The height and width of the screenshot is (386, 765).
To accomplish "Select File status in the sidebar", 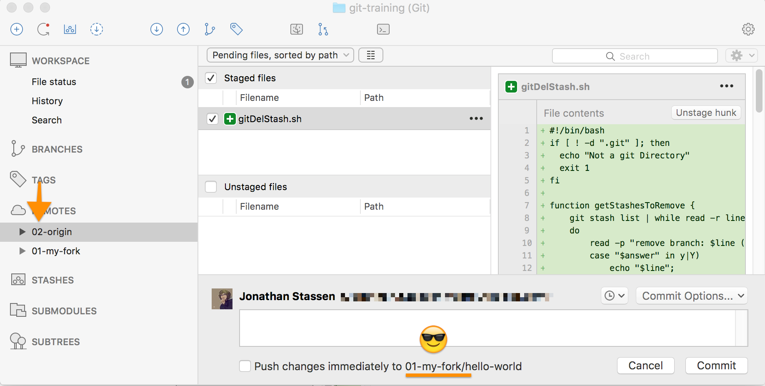I will [54, 82].
